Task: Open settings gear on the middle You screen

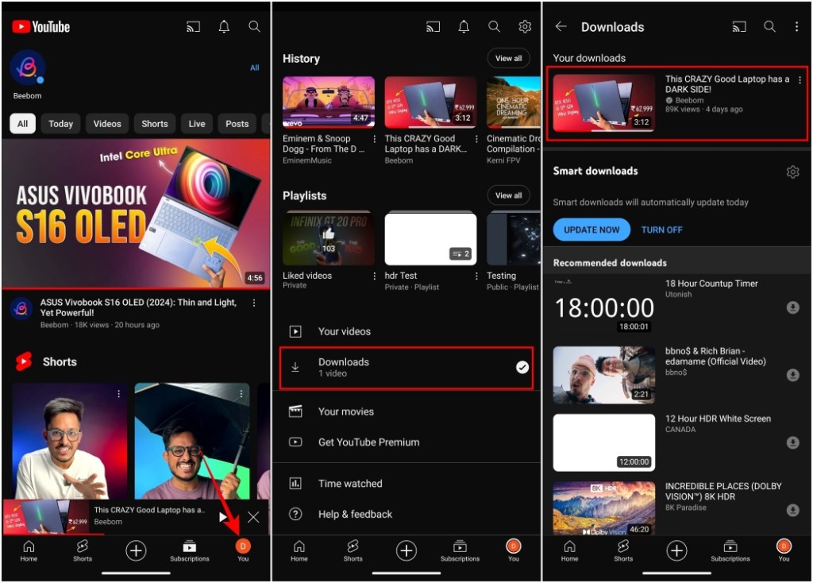Action: point(525,26)
